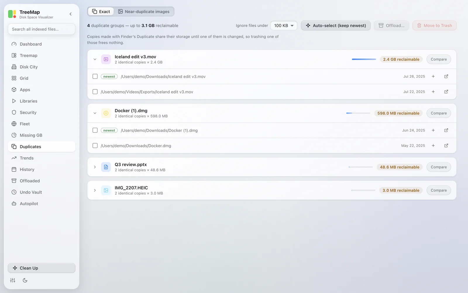Toggle dark mode moon icon
The image size is (468, 293).
click(x=25, y=280)
